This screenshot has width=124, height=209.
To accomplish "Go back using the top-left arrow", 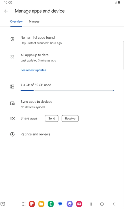I will coord(6,11).
